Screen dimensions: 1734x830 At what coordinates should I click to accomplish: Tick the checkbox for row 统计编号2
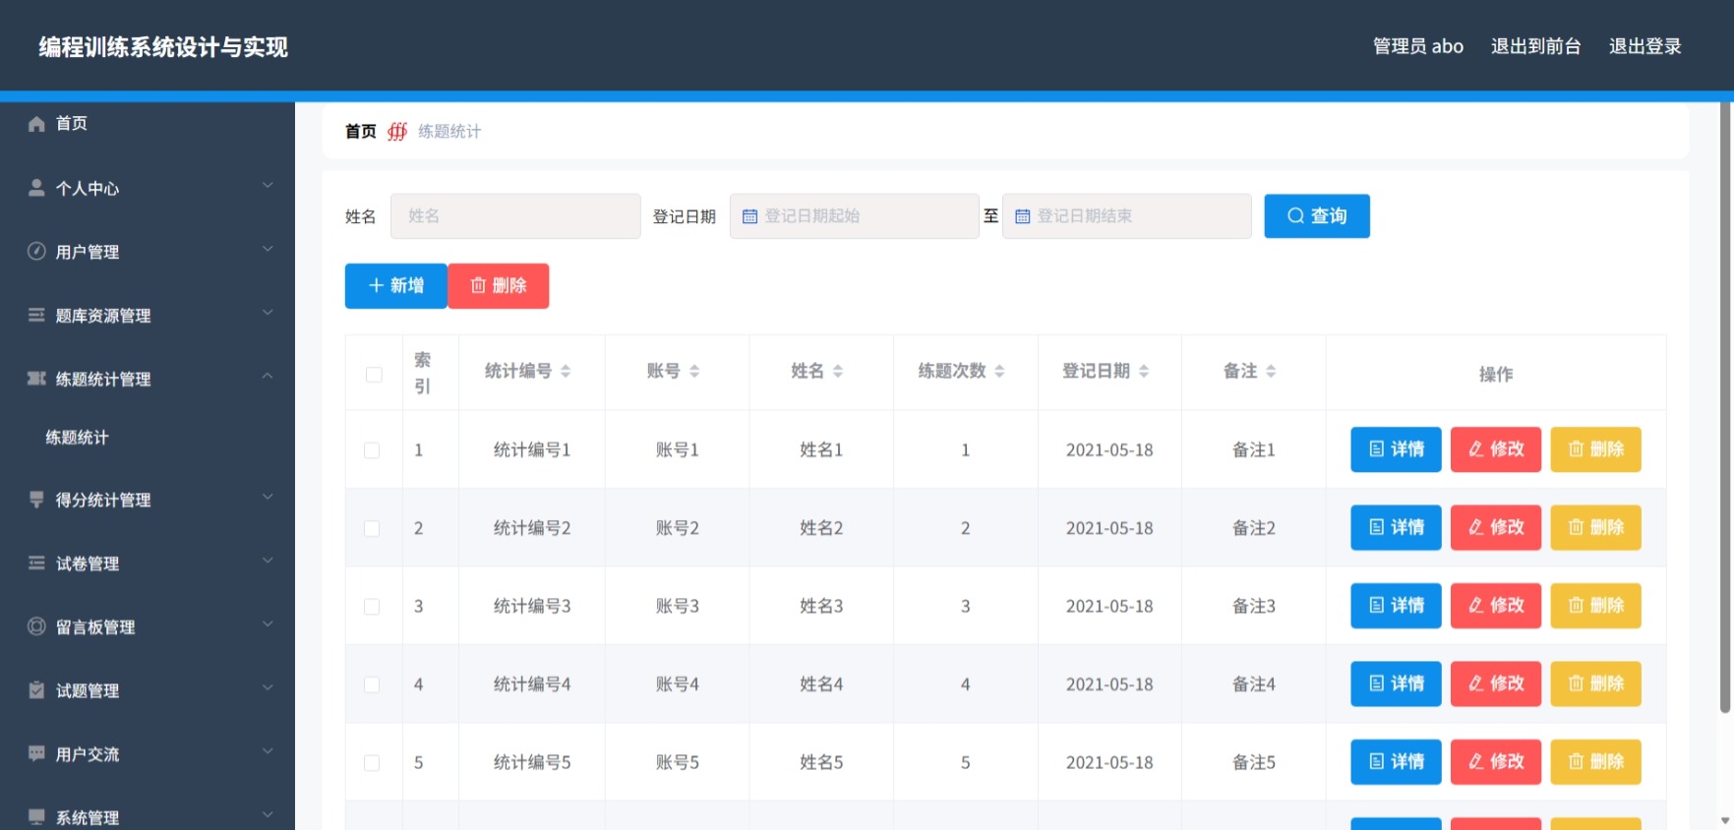tap(372, 528)
